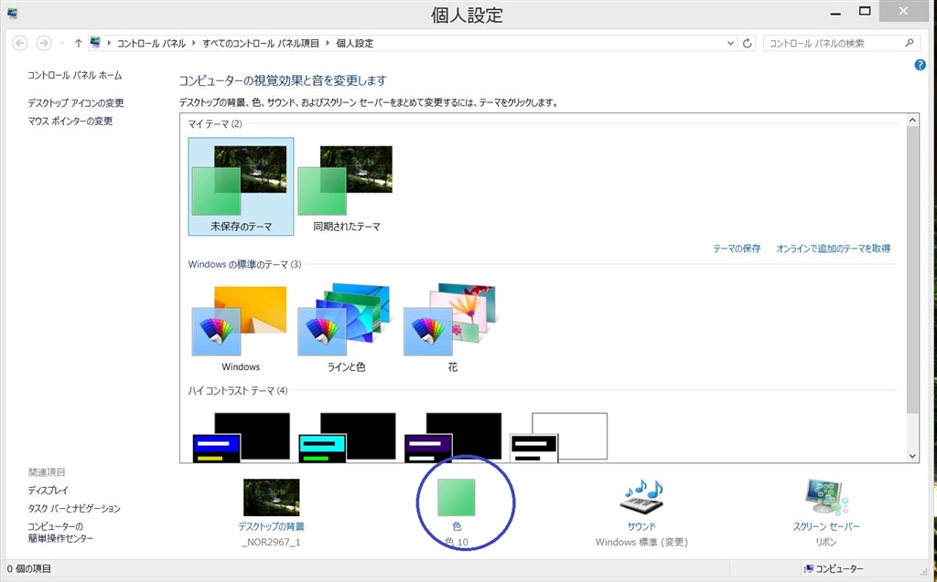
Task: Expand the arrow after コントロール パネル breadcrumb
Action: (194, 44)
